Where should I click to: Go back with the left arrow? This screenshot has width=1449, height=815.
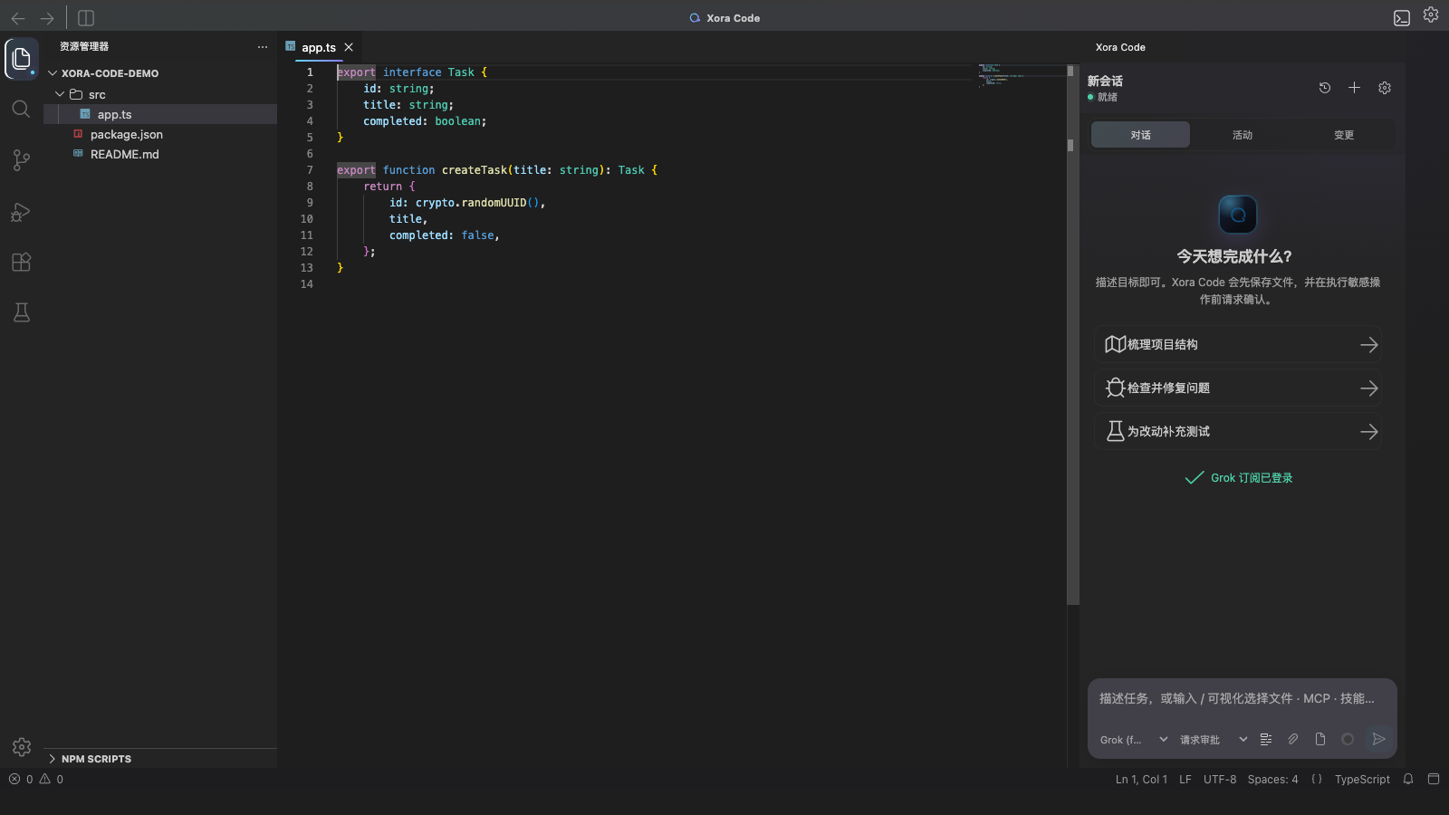18,18
